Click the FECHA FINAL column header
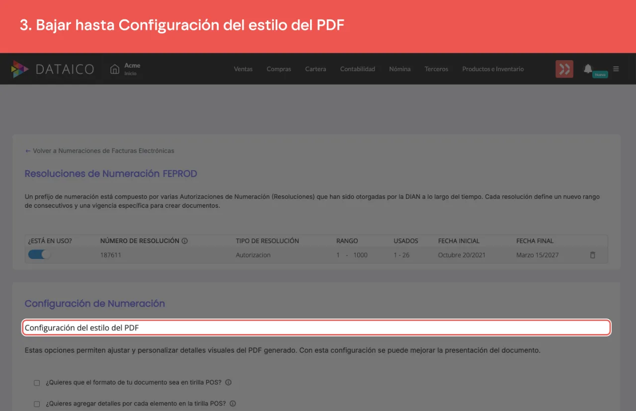The height and width of the screenshot is (411, 636). pos(535,241)
